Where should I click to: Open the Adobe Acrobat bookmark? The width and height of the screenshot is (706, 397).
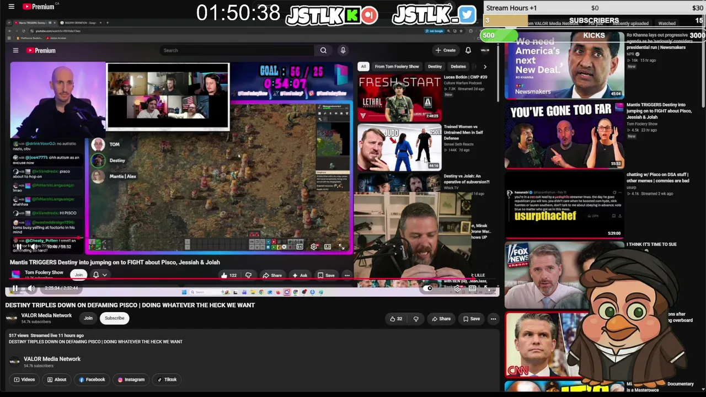(x=56, y=38)
